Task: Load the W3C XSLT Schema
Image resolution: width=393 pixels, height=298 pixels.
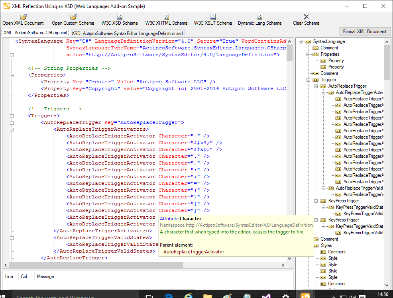Action: click(213, 20)
